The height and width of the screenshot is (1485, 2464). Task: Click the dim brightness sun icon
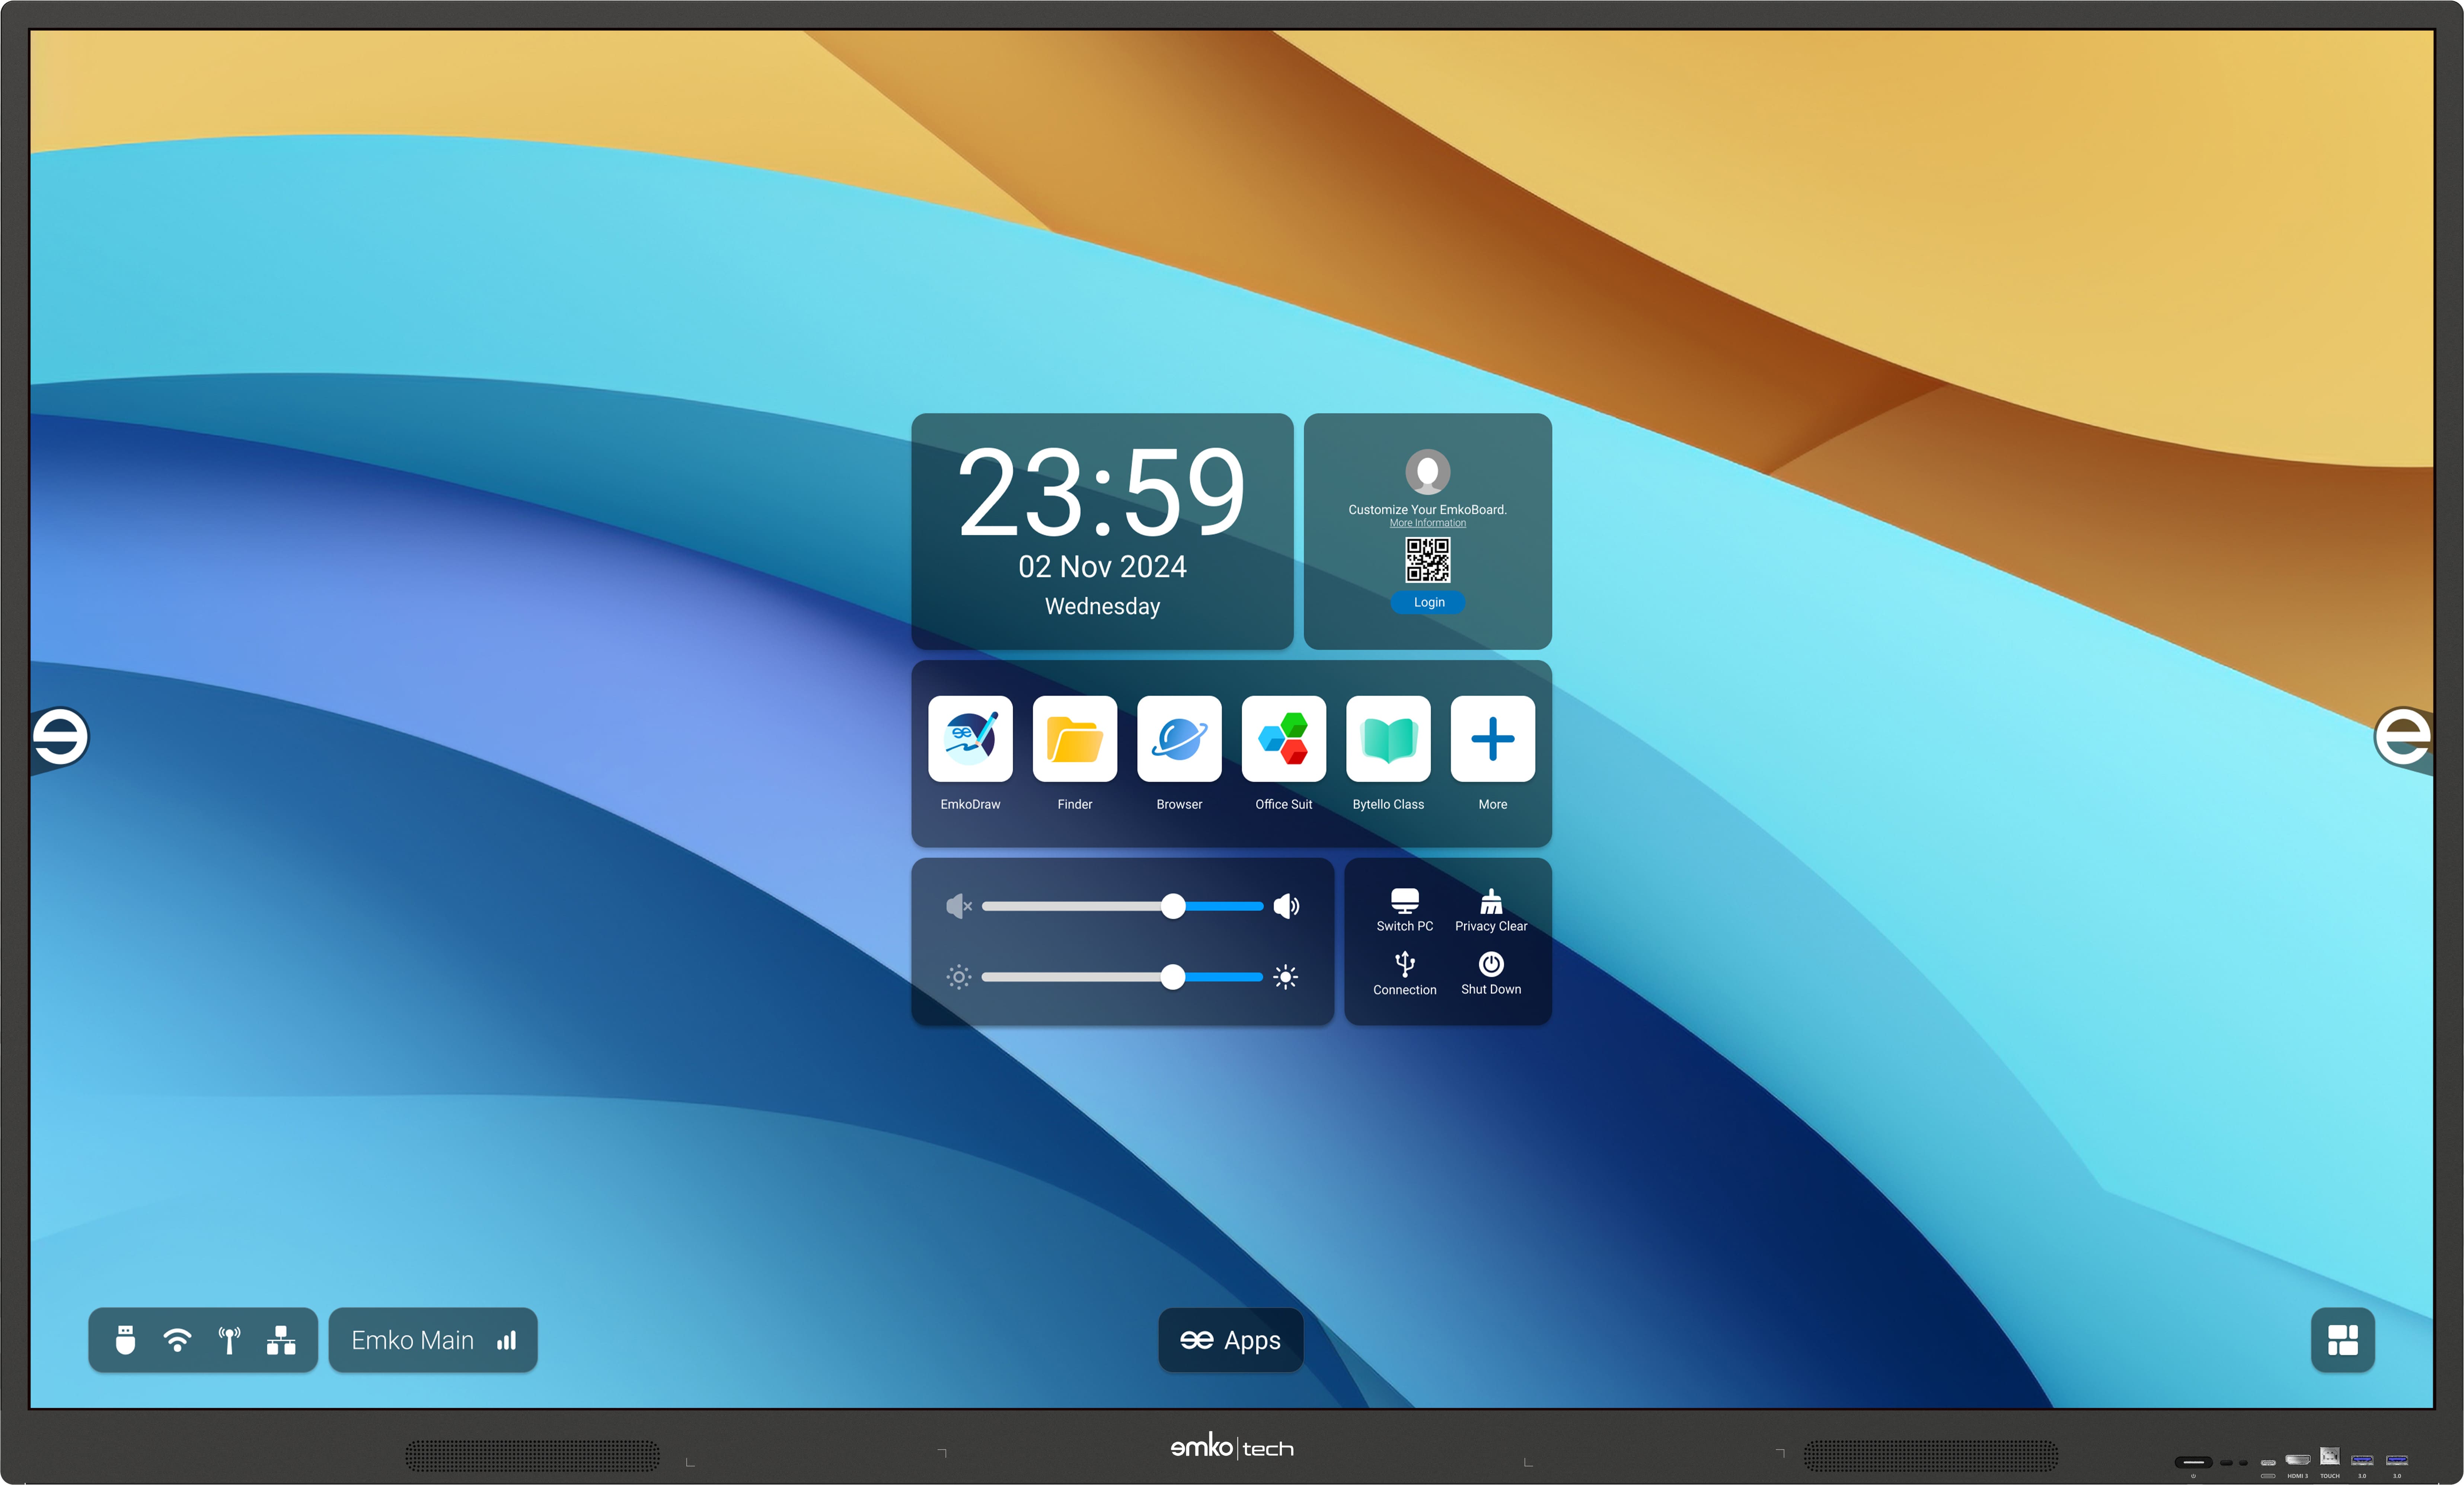point(959,977)
